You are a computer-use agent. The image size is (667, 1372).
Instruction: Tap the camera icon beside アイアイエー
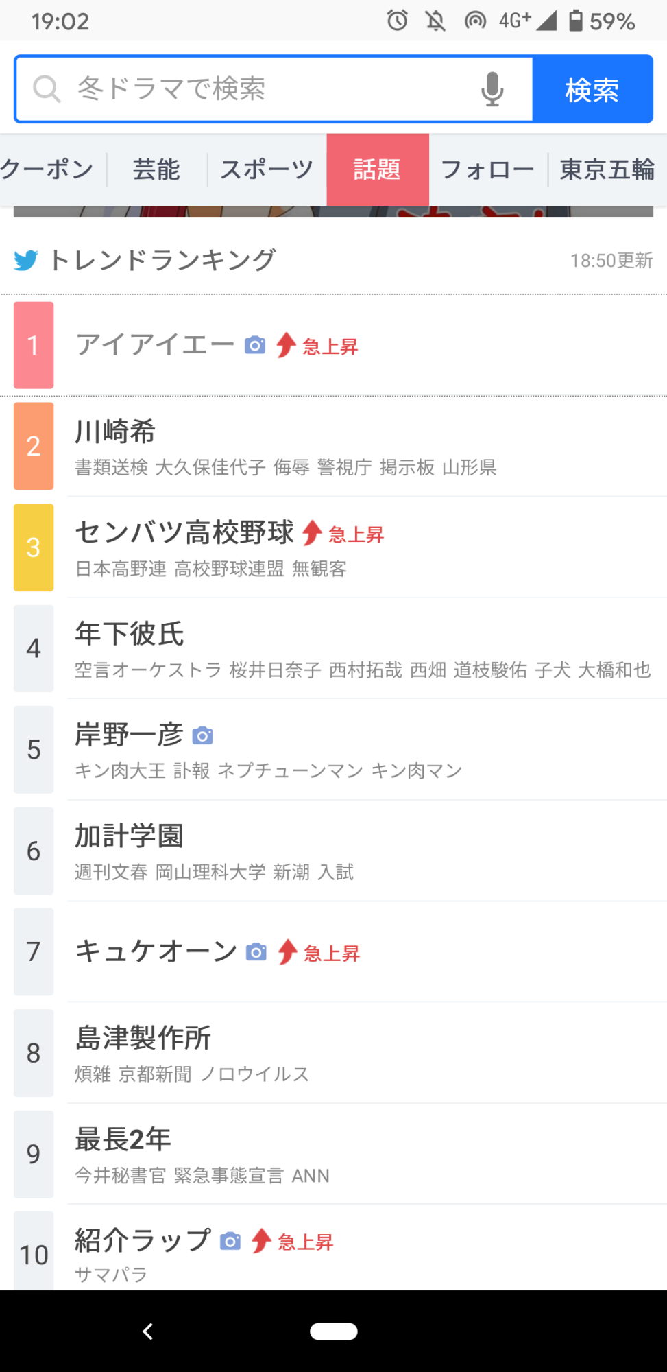(255, 345)
